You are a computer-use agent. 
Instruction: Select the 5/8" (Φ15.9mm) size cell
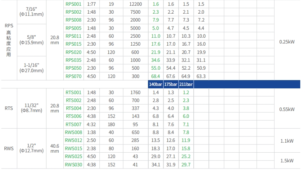click(31, 40)
